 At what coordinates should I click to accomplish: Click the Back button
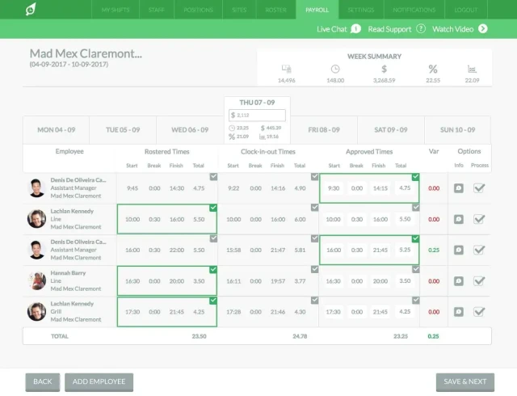[x=43, y=381]
